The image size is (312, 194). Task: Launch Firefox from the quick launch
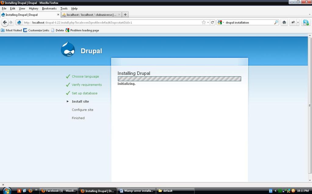point(30,191)
